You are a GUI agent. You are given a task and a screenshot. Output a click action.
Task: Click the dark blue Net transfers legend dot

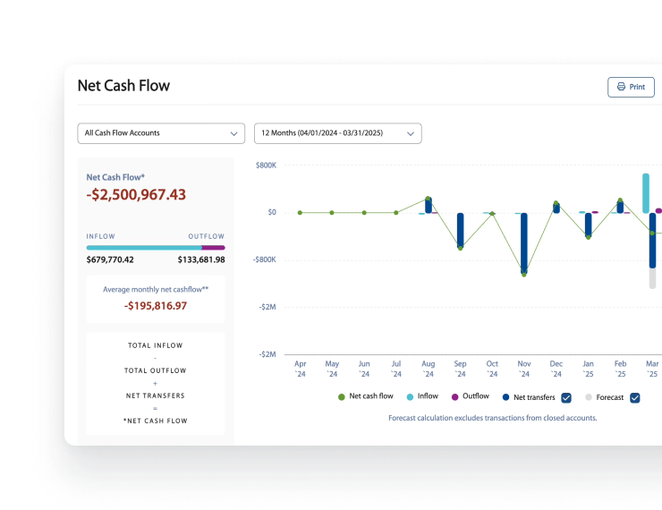click(505, 397)
